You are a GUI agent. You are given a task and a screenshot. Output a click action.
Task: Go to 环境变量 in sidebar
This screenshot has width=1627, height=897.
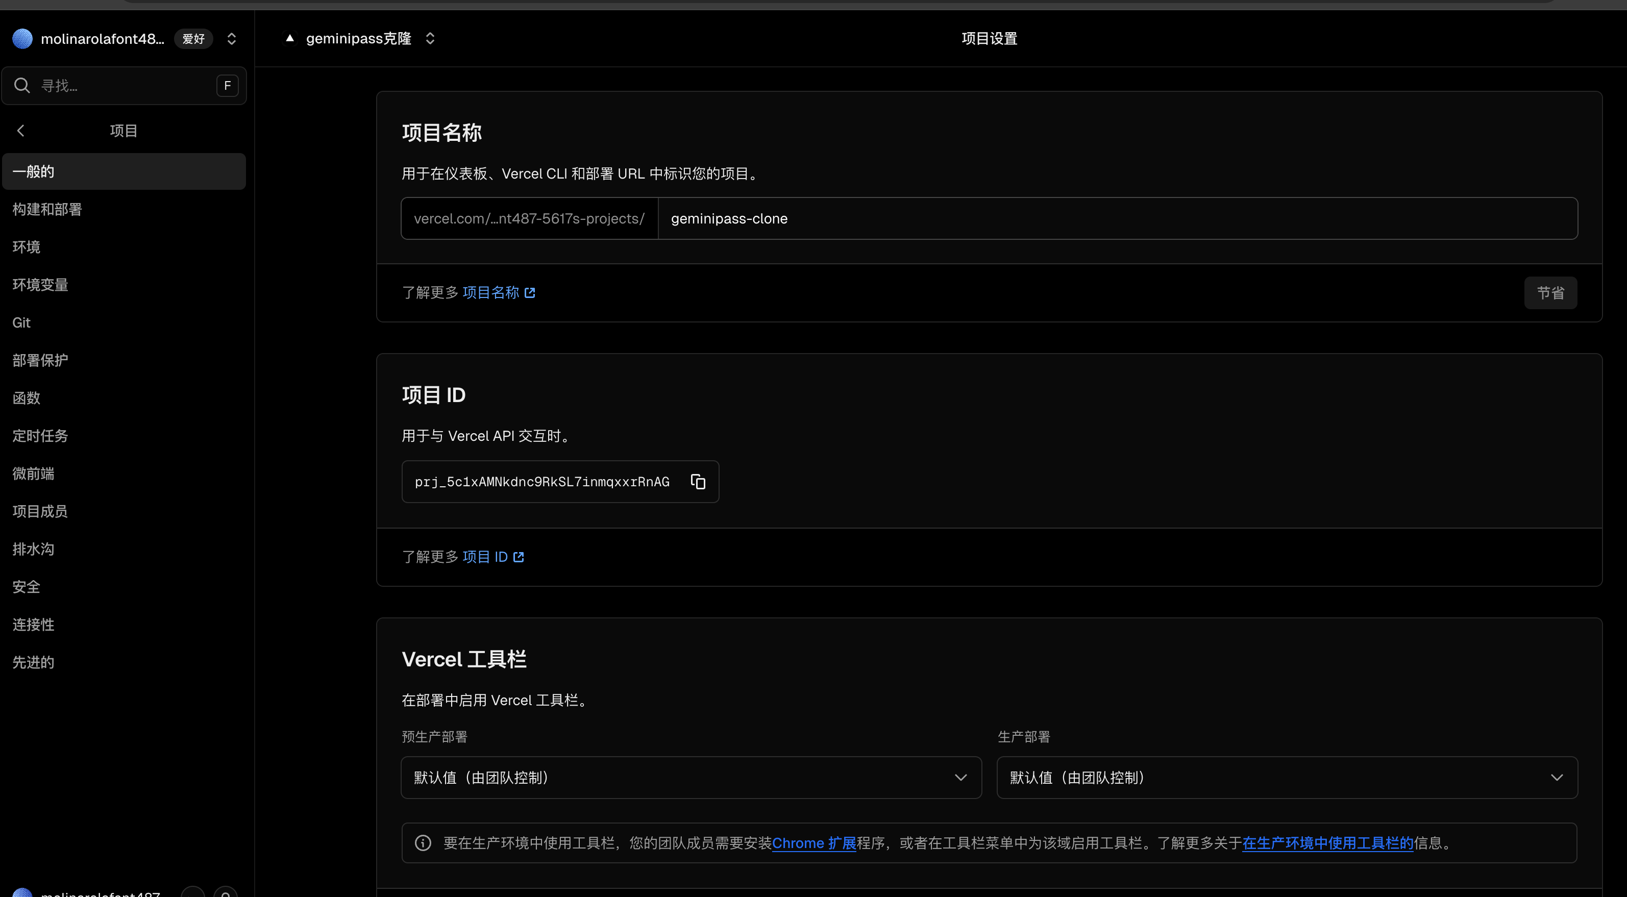(x=40, y=285)
